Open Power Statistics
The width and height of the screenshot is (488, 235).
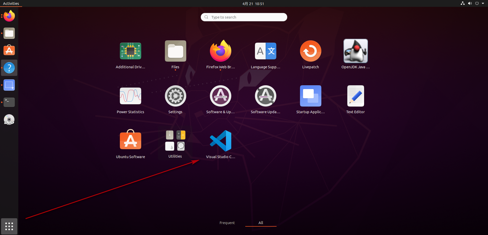tap(130, 96)
